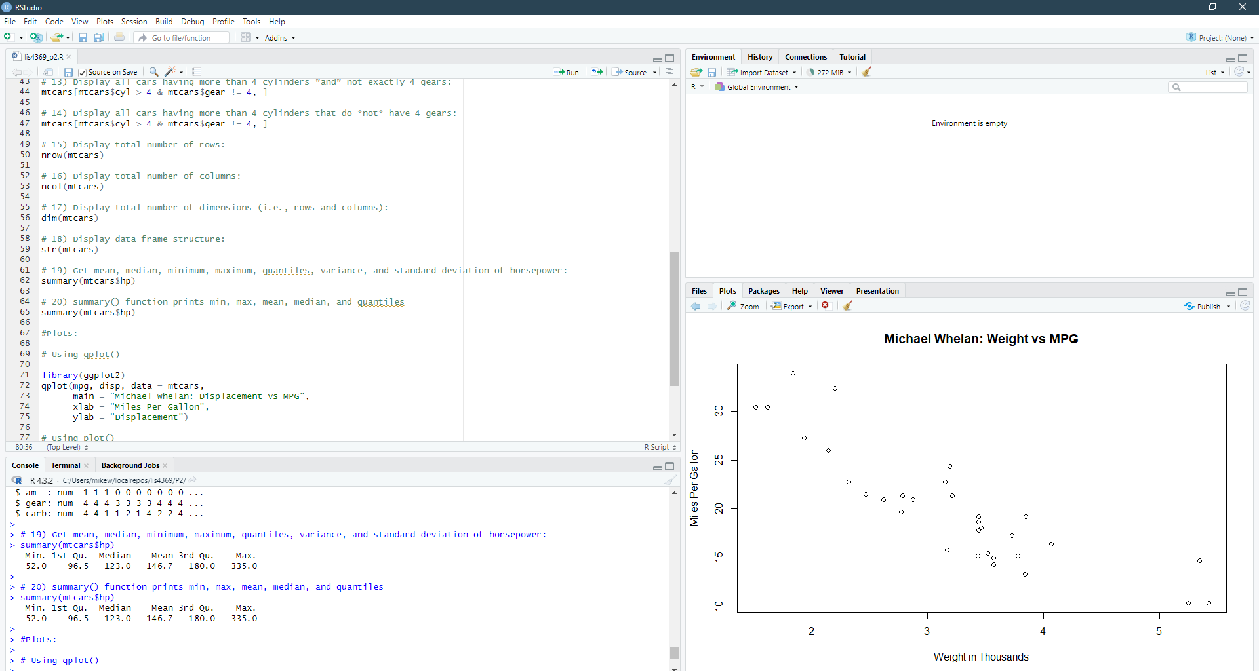Expand the Global Environment dropdown
1259x671 pixels.
pyautogui.click(x=757, y=87)
